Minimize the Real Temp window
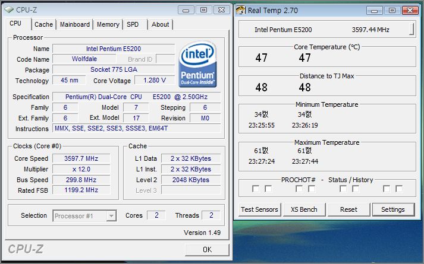Image resolution: width=424 pixels, height=264 pixels. (374, 11)
